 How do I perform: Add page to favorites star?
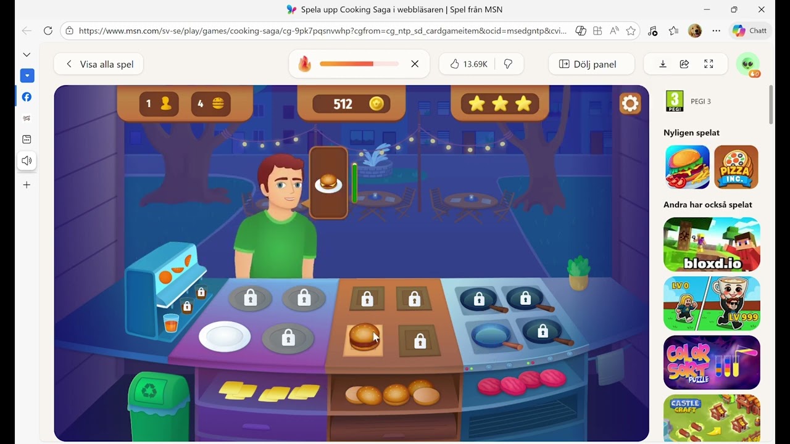click(631, 30)
